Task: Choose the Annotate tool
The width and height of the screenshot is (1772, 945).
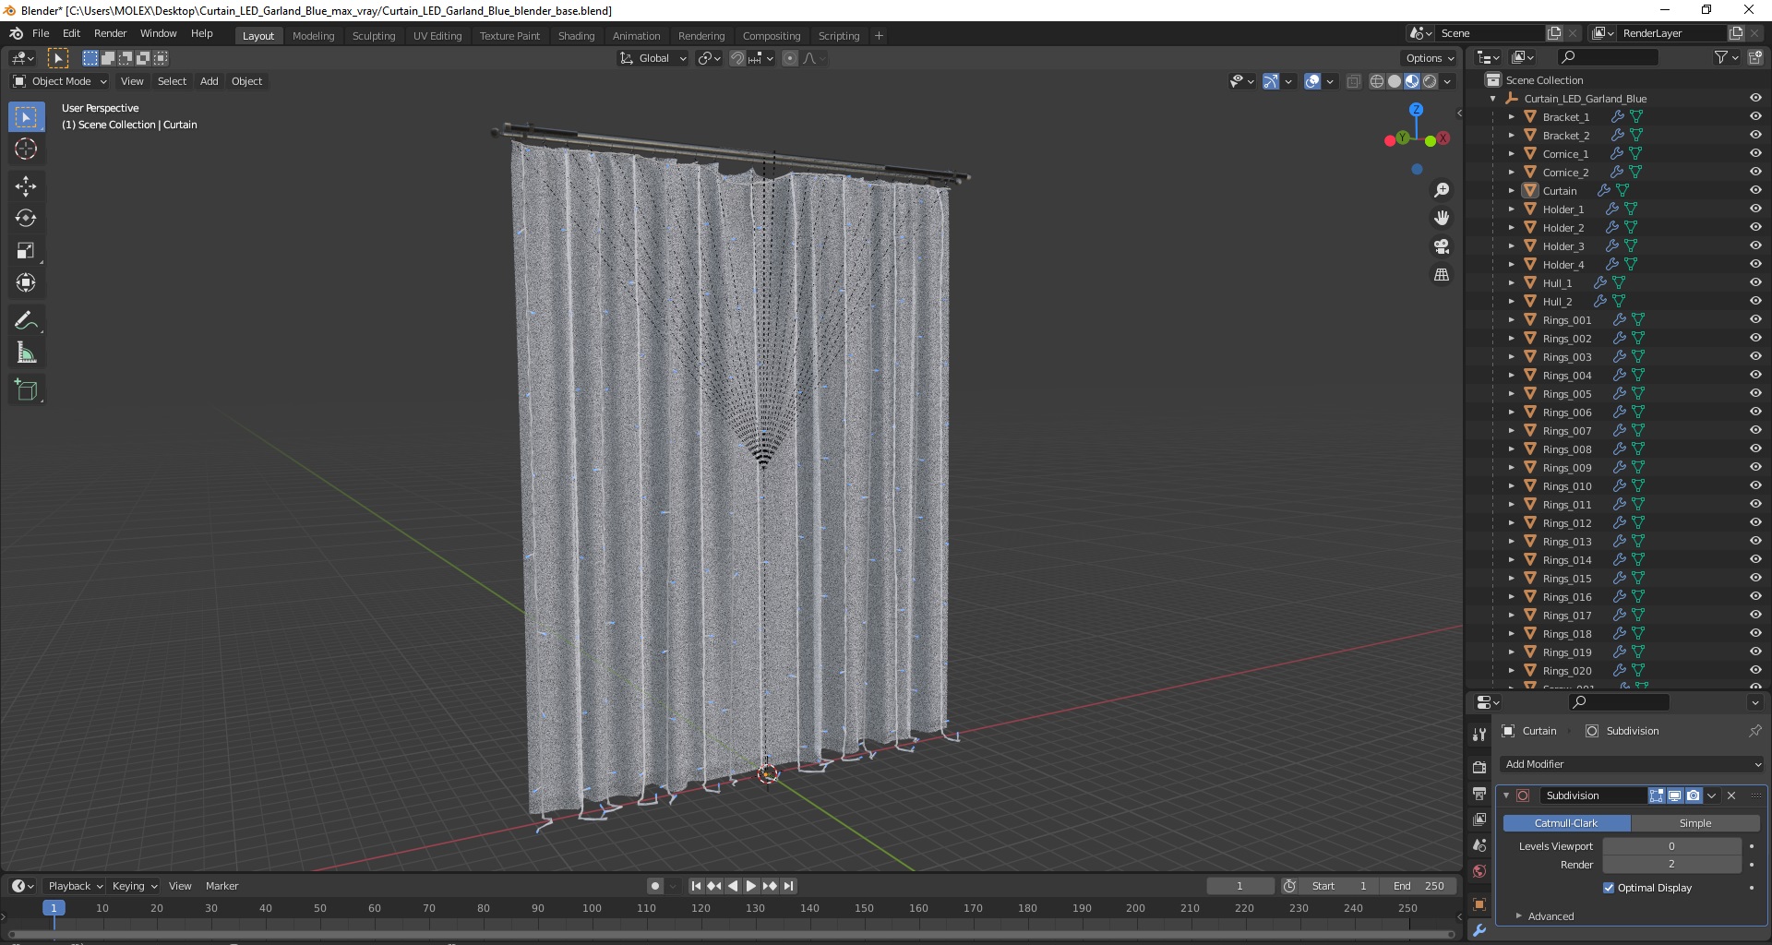Action: pos(26,320)
